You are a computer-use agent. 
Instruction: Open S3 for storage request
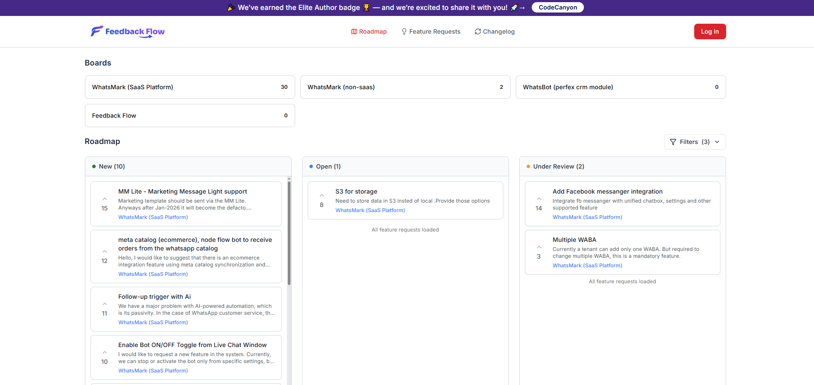click(x=356, y=191)
